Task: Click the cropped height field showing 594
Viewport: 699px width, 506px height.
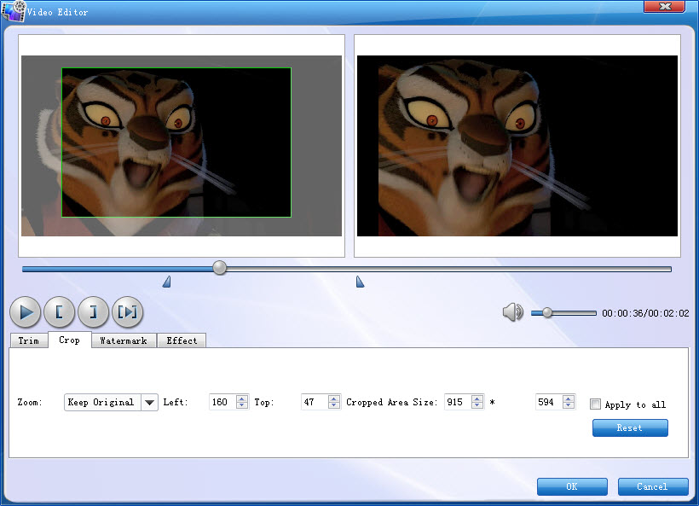Action: (548, 402)
